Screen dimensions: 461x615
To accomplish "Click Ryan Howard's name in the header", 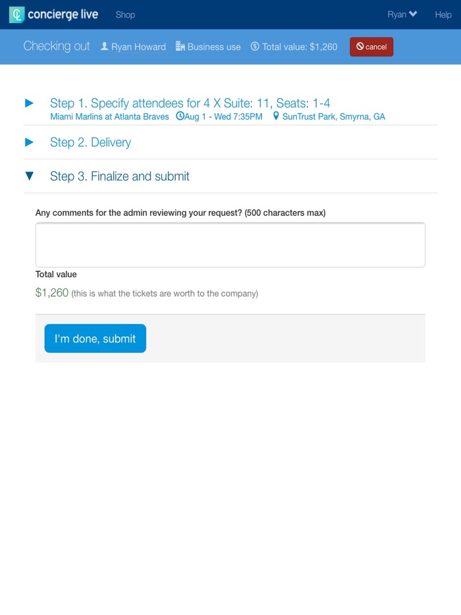I will (x=138, y=47).
